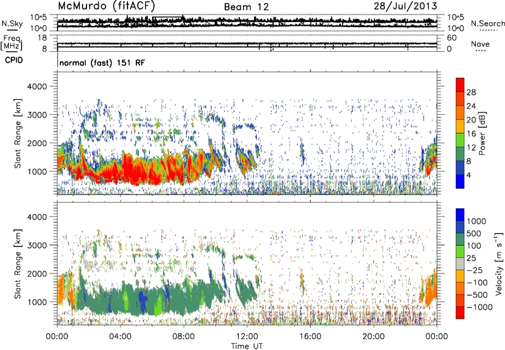Viewport: 505px width, 350px height.
Task: Click the gray -25 to 25 Velocity segment
Action: pyautogui.click(x=460, y=263)
